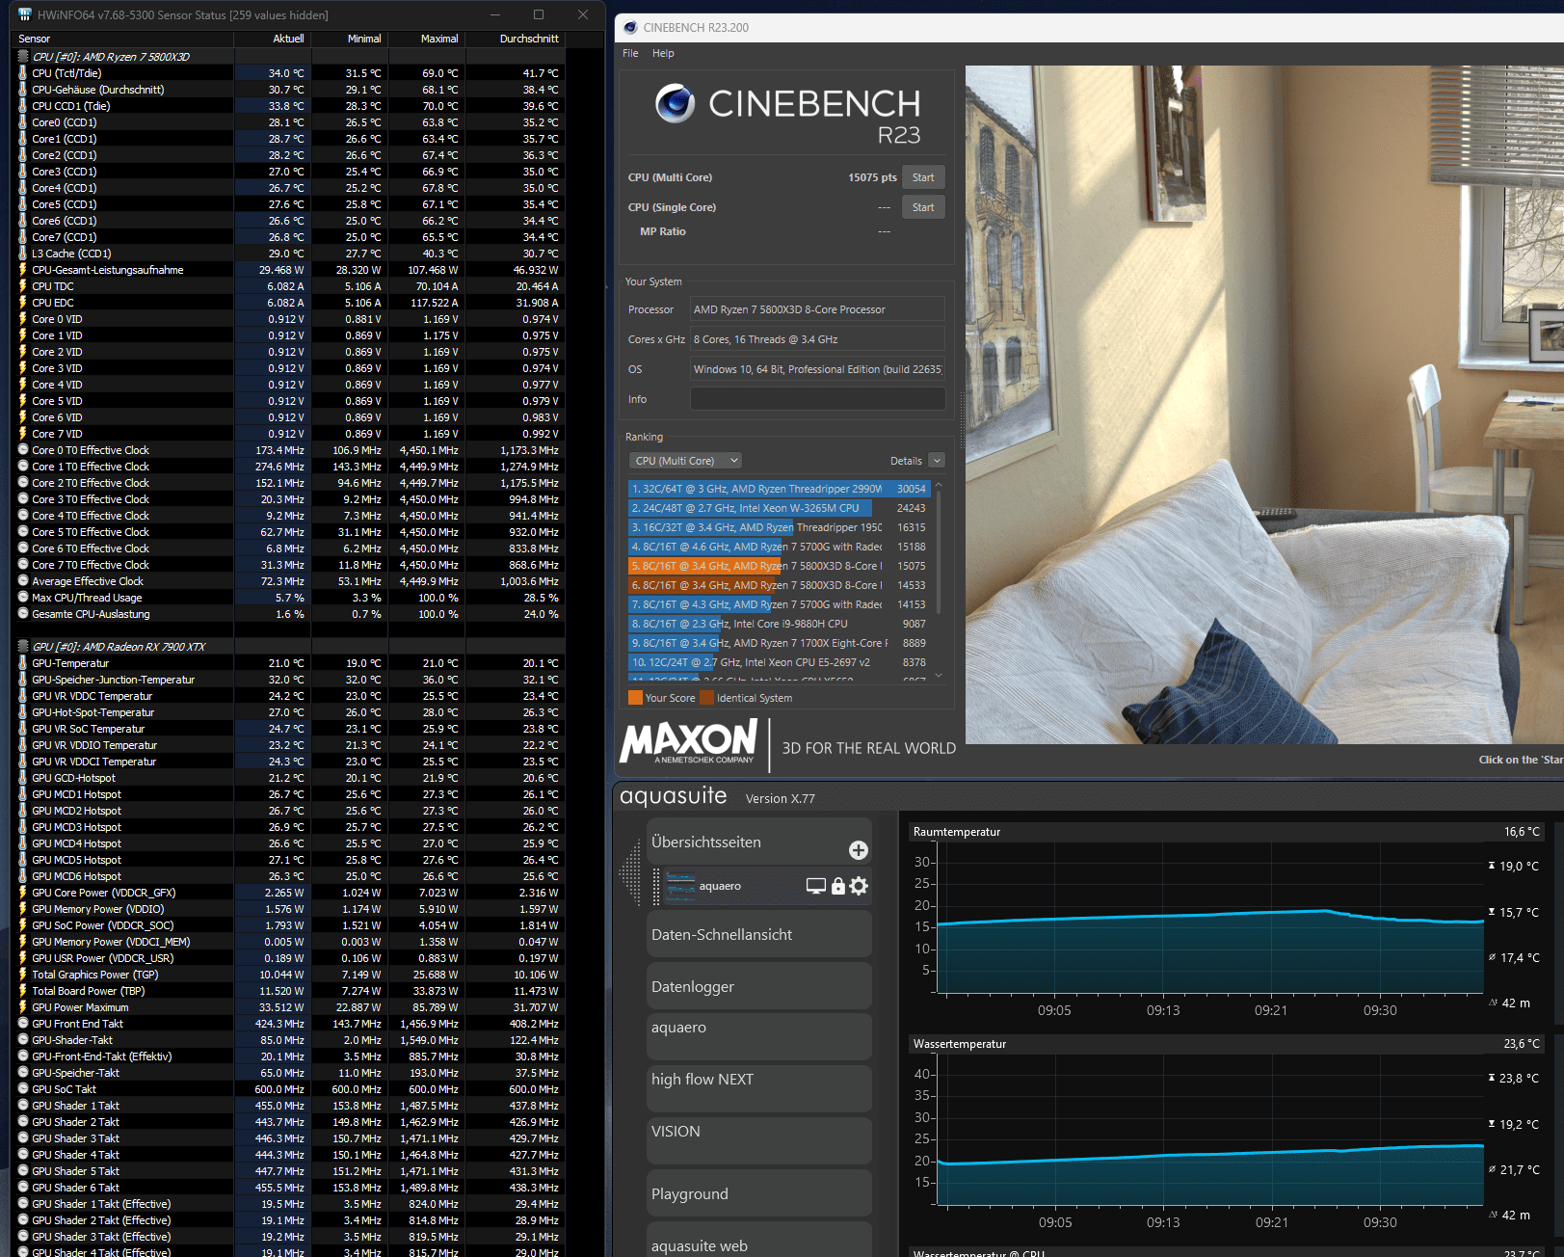Select your score ranking entry with 15075
Image resolution: width=1564 pixels, height=1257 pixels.
pos(779,566)
